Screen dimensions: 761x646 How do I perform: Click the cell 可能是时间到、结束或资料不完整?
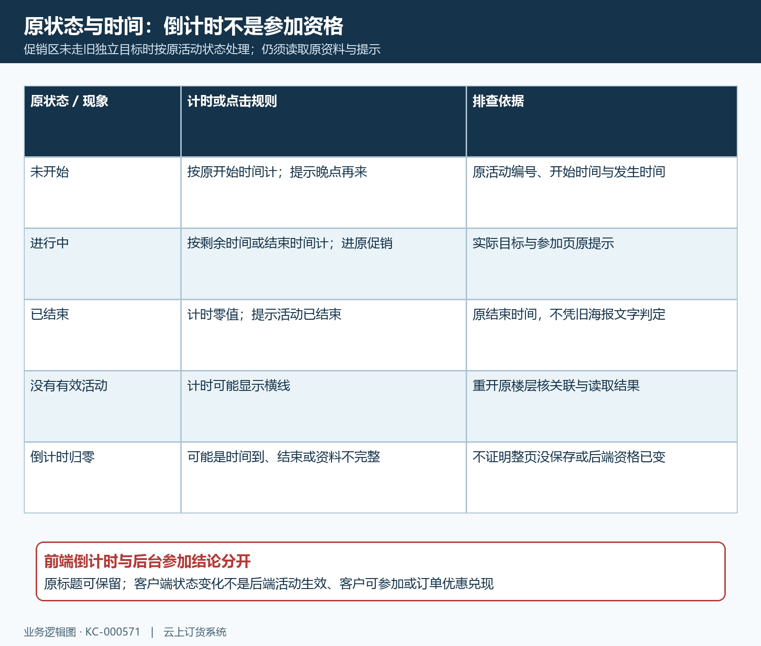click(323, 477)
